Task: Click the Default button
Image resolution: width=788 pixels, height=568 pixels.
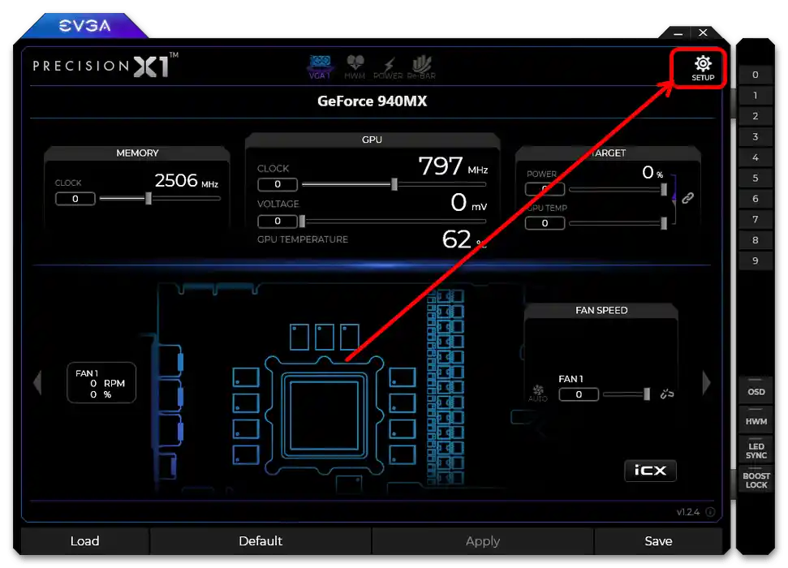Action: tap(261, 541)
